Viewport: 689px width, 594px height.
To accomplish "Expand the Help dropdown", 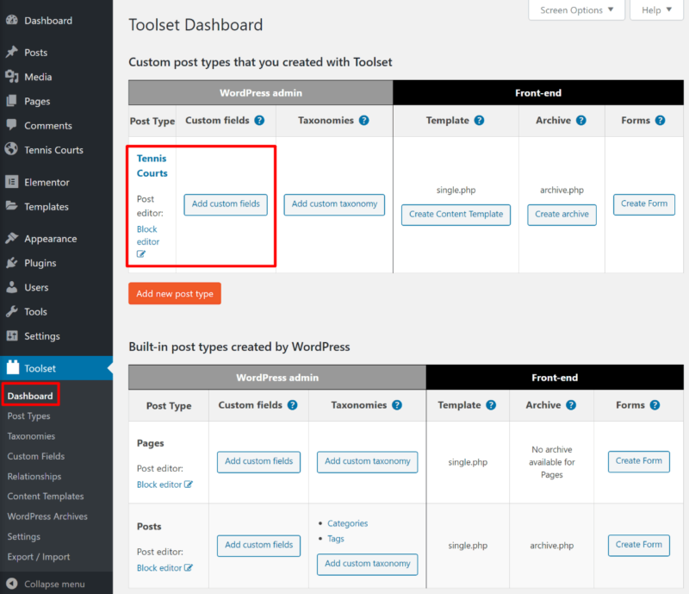I will tap(656, 9).
